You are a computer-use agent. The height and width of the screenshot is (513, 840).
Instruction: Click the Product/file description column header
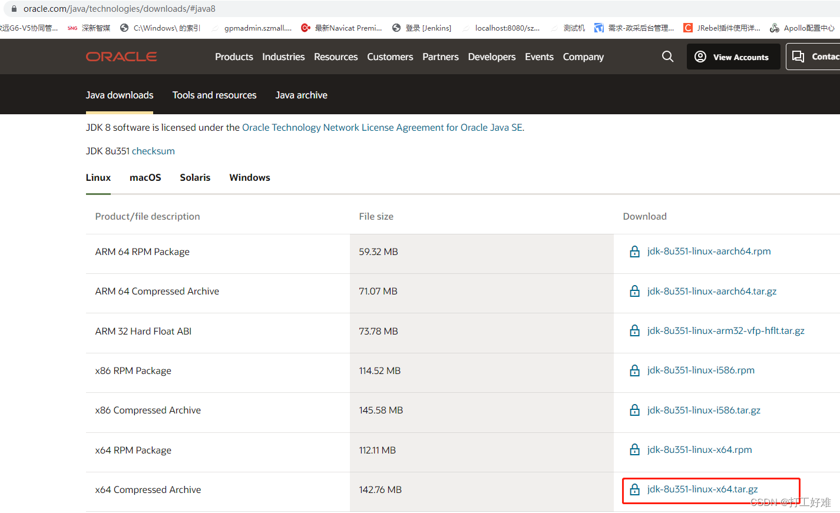click(147, 216)
